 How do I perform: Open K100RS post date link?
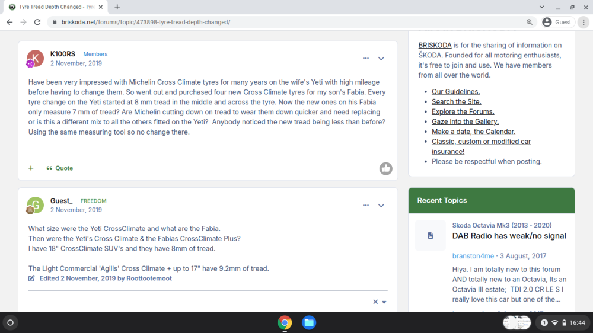coord(76,63)
